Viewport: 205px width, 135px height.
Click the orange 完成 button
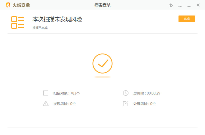pos(186,19)
